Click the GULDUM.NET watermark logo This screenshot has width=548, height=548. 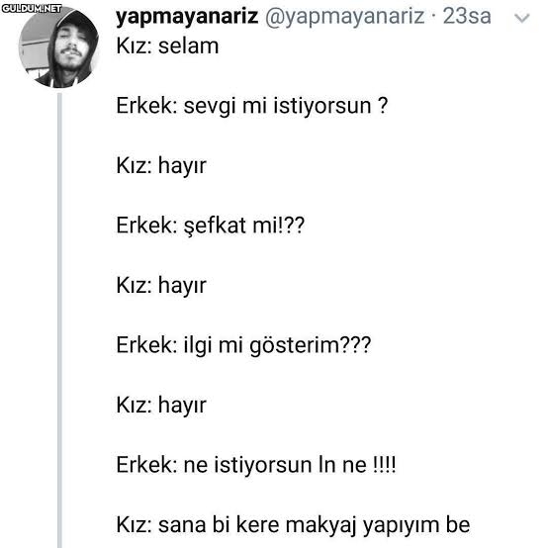(x=32, y=8)
